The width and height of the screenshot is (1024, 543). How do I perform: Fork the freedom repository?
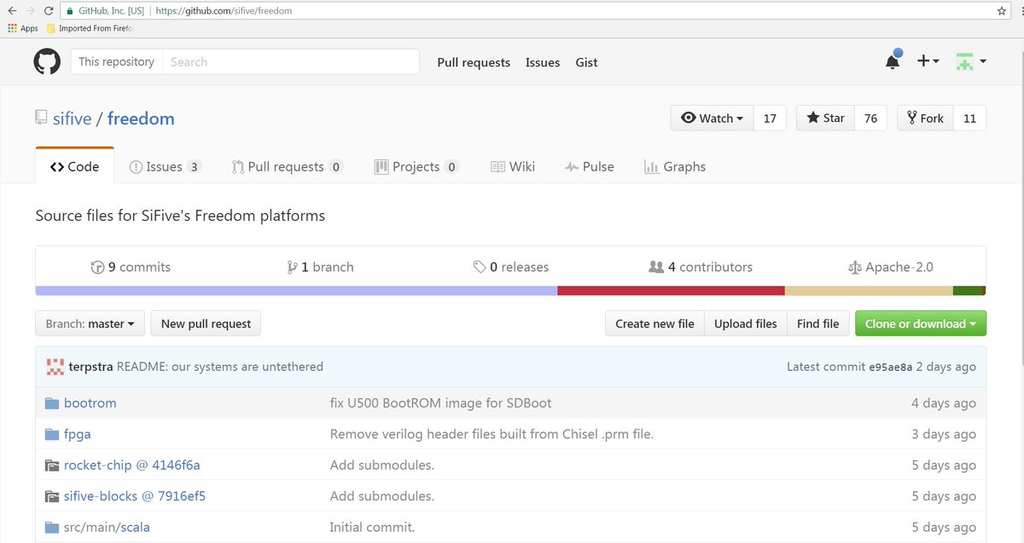click(925, 118)
